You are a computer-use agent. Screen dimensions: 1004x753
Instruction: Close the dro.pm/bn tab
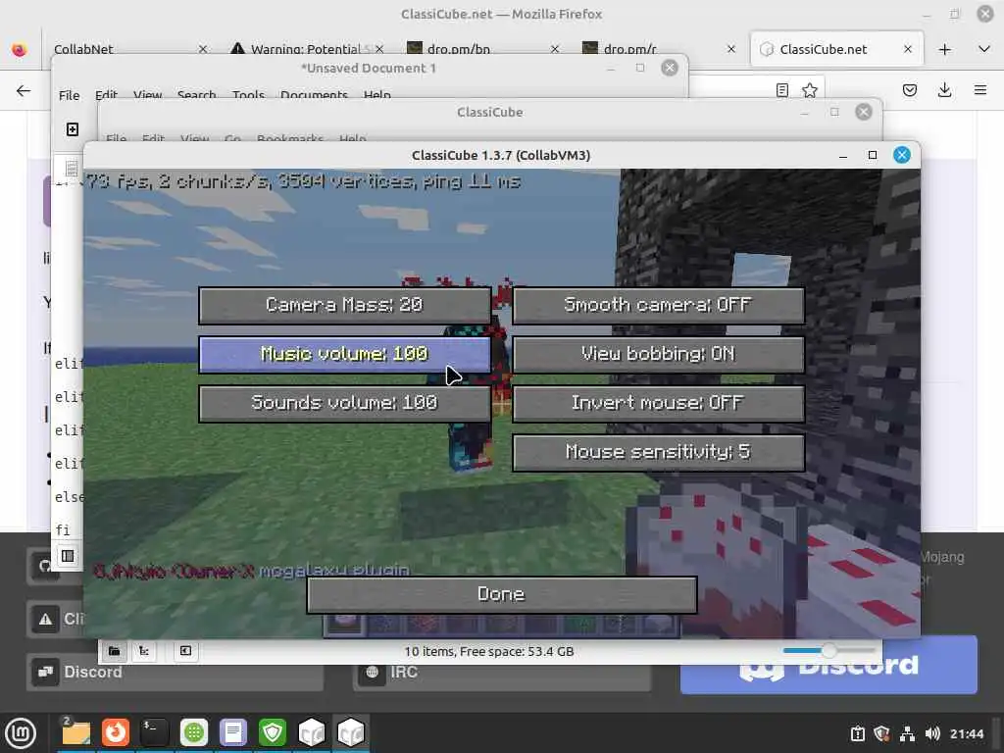point(555,49)
